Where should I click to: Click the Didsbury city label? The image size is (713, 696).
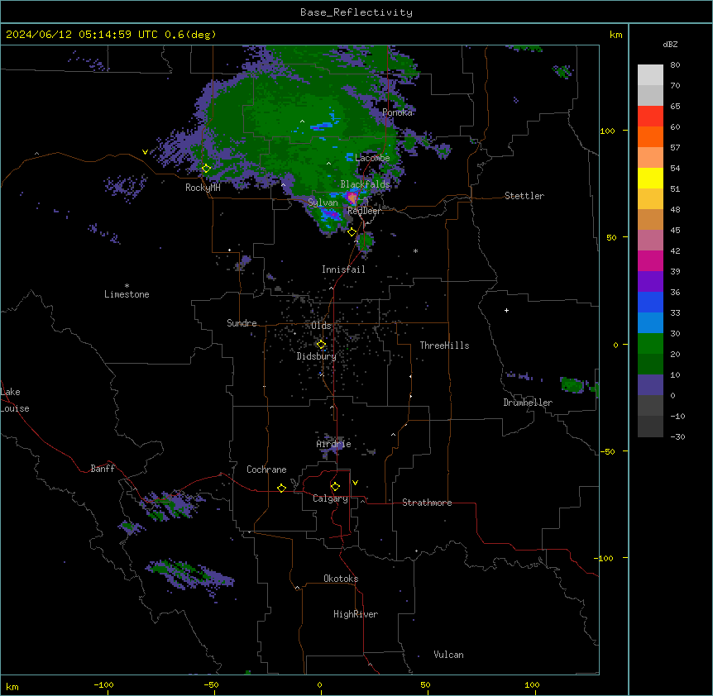(x=317, y=356)
